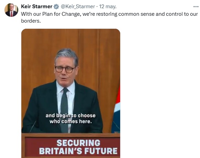The width and height of the screenshot is (200, 158).
Task: Click Keir Starmer's profile avatar
Action: [x=11, y=10]
